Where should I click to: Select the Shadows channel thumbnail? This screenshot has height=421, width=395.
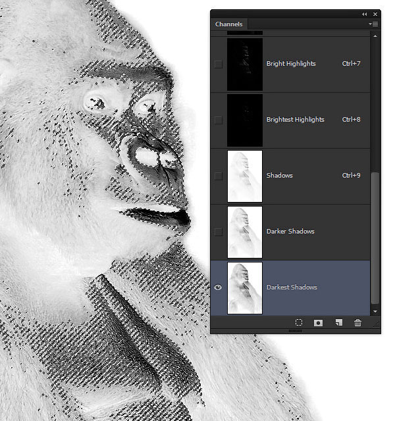click(x=245, y=176)
